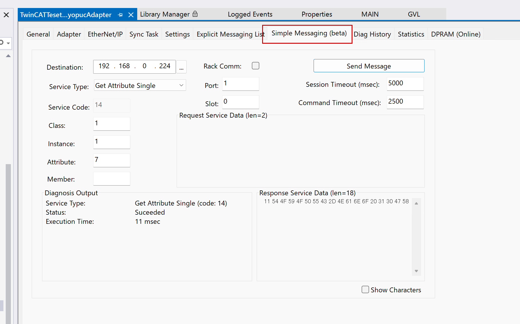Expand the left panel search dropdown arrow
Viewport: 520px width, 324px height.
(8, 43)
